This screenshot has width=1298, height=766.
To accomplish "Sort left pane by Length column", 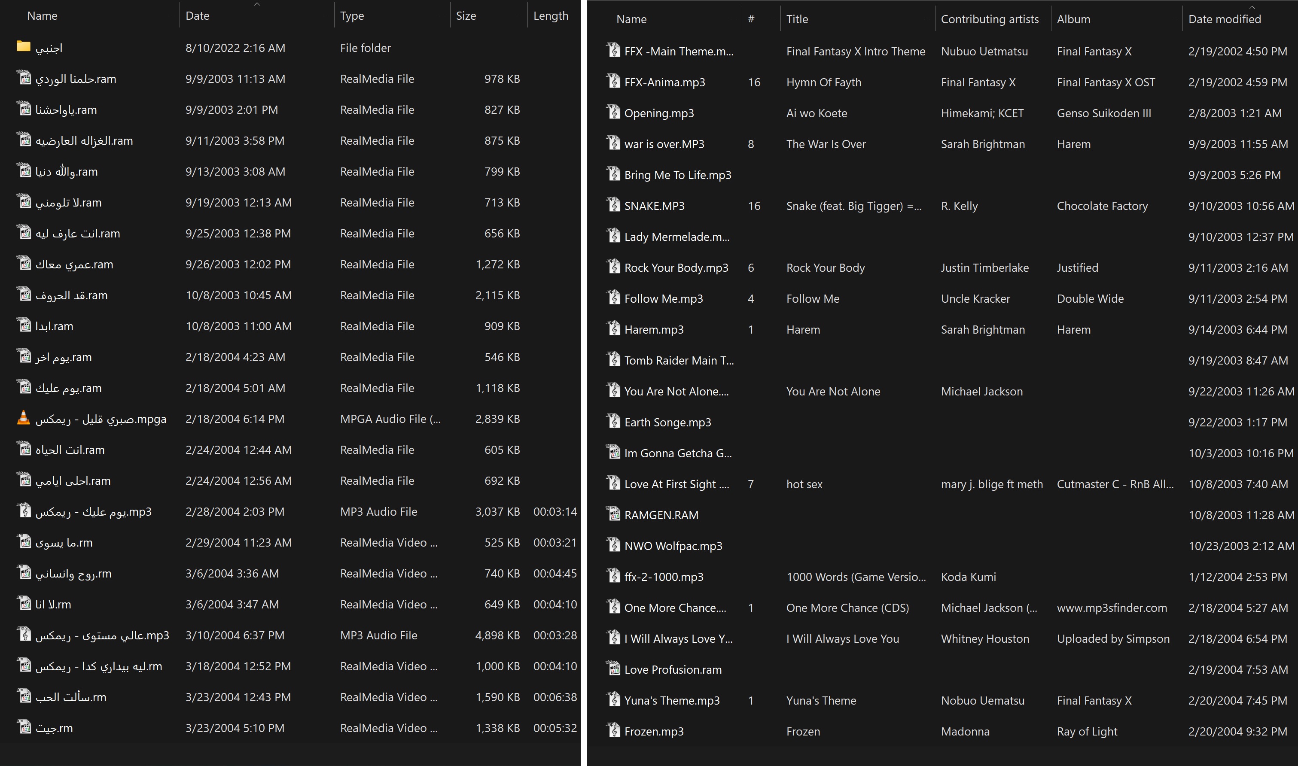I will 550,16.
